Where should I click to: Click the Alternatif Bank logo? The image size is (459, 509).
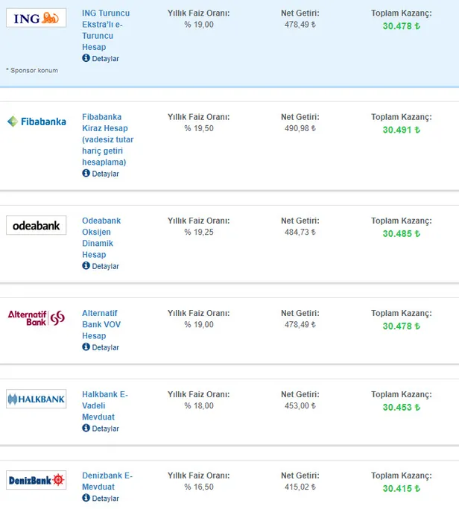(x=36, y=317)
